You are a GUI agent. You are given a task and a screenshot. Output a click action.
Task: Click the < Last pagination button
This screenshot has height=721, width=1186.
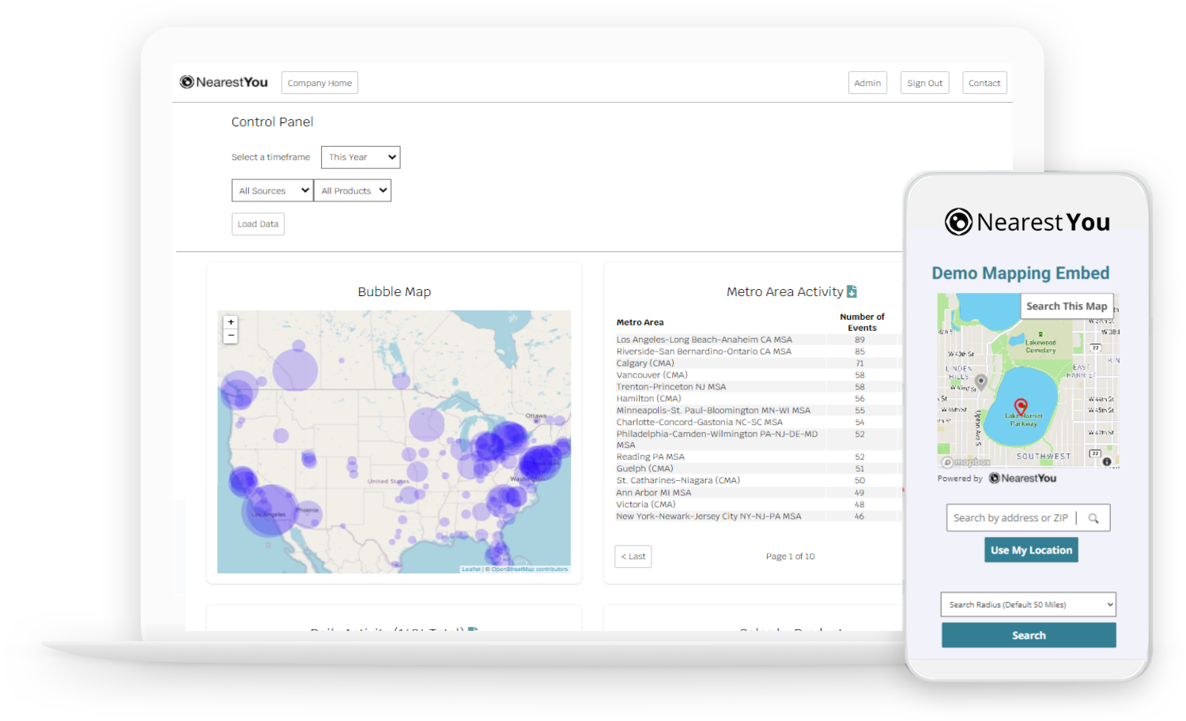click(633, 557)
